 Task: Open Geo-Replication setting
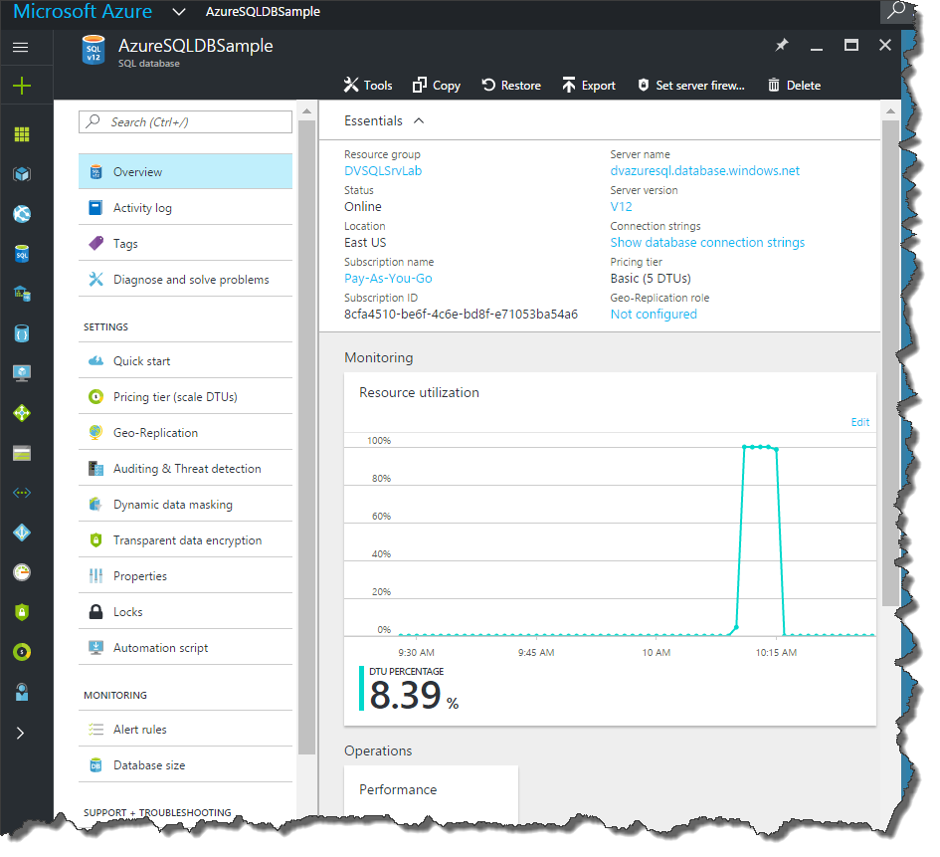tap(185, 433)
